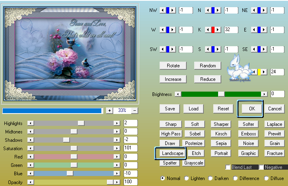The width and height of the screenshot is (288, 186).
Task: Click the Red channel slider thumb
Action: 74,157
